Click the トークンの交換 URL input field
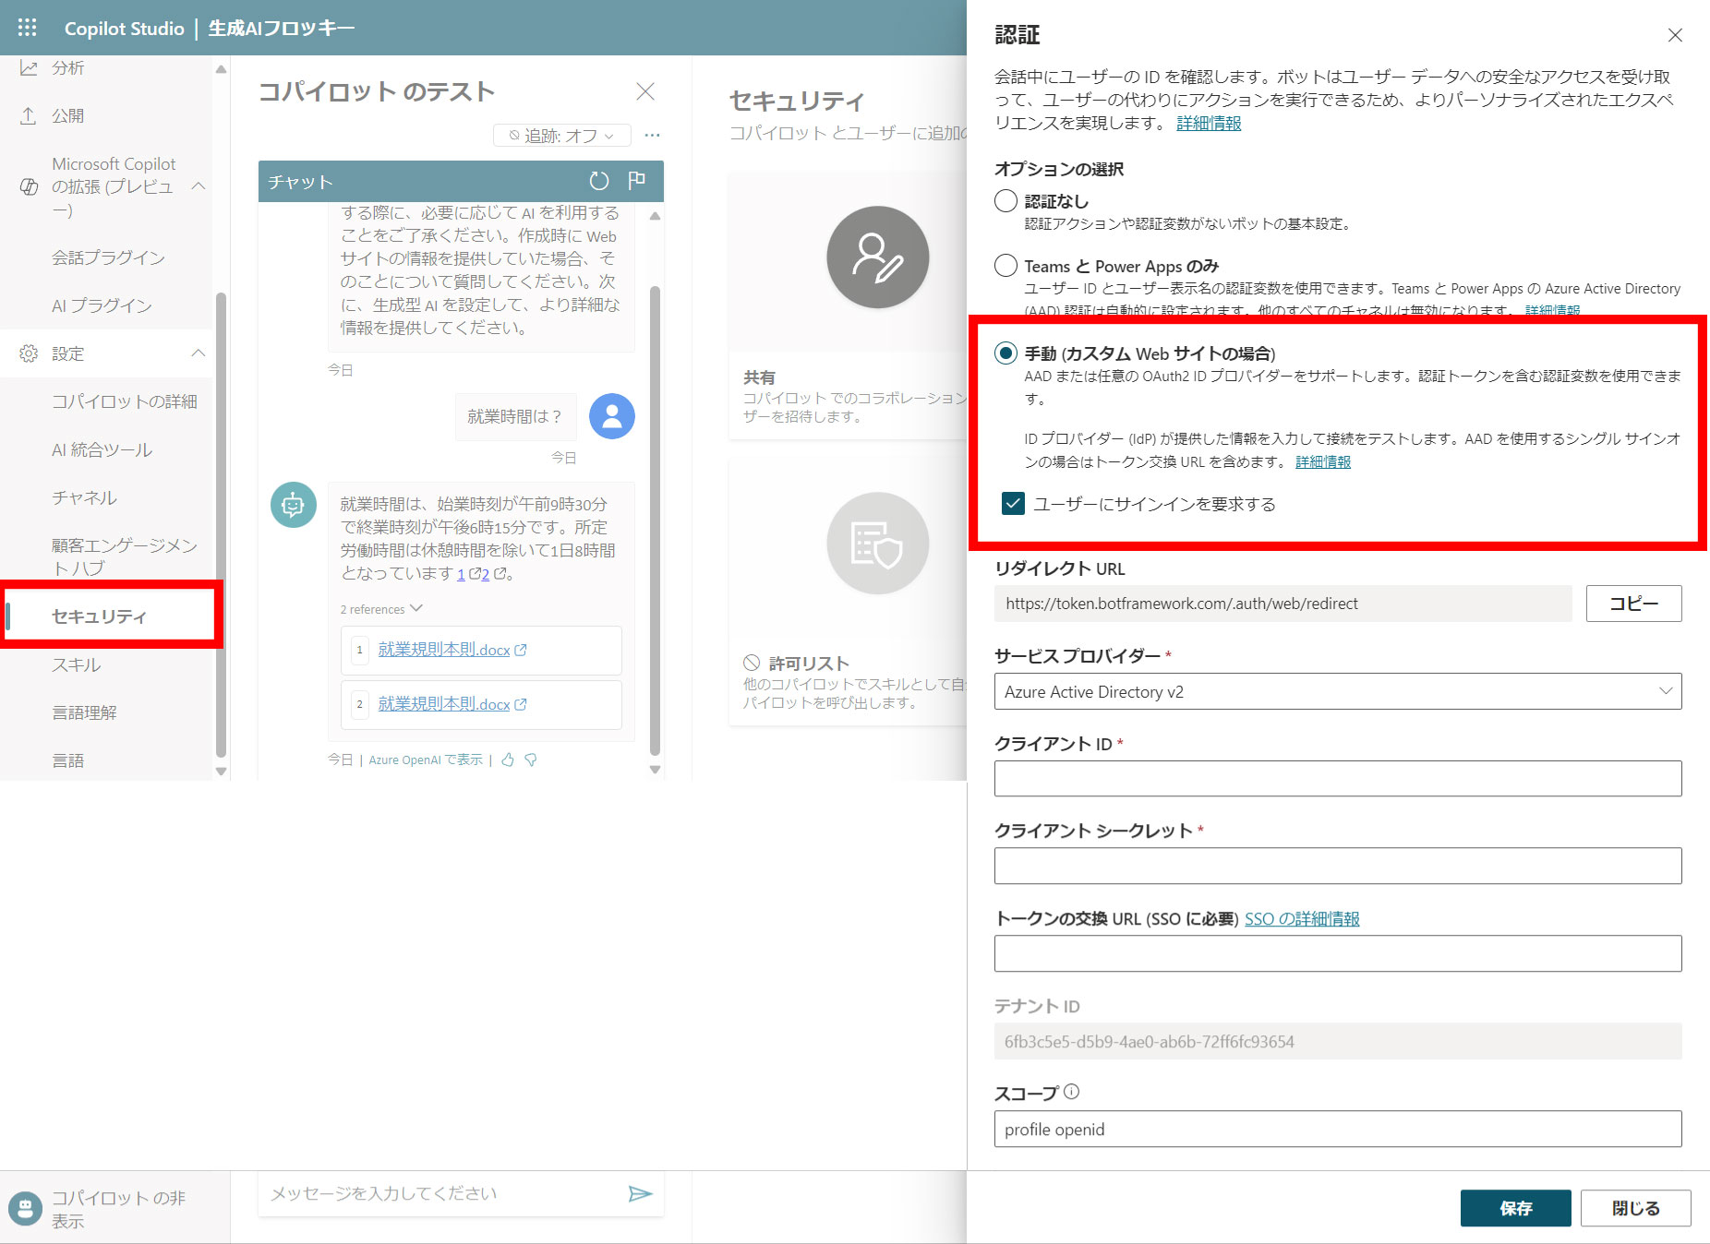1710x1244 pixels. (x=1338, y=953)
